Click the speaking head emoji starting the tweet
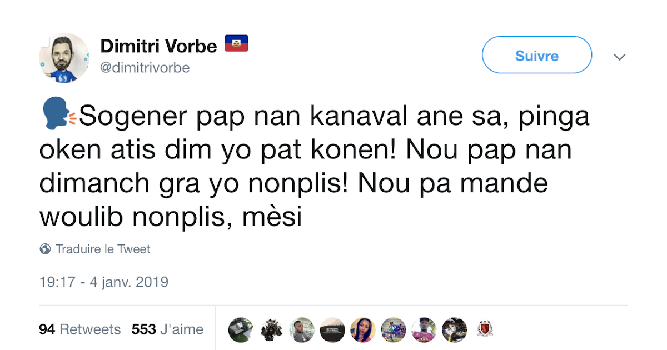The height and width of the screenshot is (350, 667). [x=54, y=115]
